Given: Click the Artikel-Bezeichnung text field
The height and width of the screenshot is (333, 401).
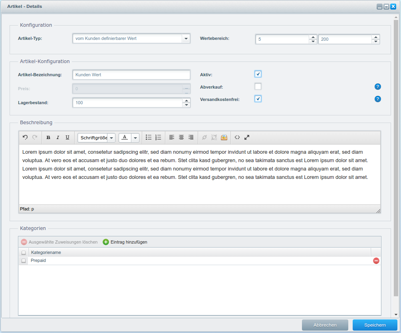Looking at the screenshot, I should (131, 75).
